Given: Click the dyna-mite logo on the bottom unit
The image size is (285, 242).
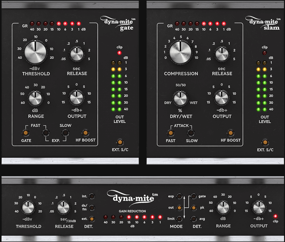Looking at the screenshot, I should coord(133,198).
